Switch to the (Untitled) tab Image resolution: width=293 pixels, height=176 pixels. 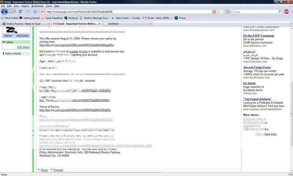[x=127, y=24]
